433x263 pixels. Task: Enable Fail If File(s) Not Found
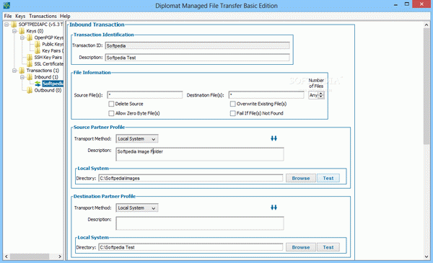tap(233, 113)
